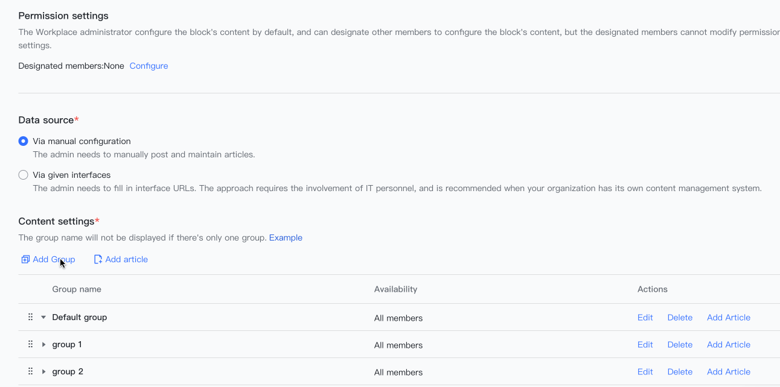Expand group 1 to show its articles

(43, 344)
